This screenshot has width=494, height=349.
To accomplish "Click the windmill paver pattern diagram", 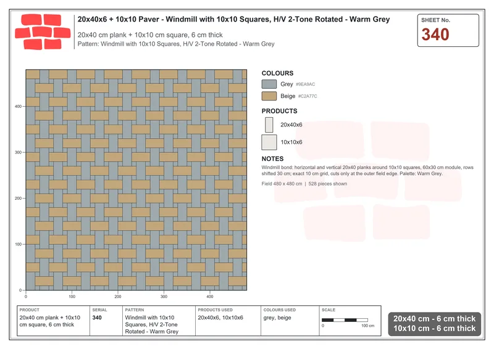I will tap(136, 179).
